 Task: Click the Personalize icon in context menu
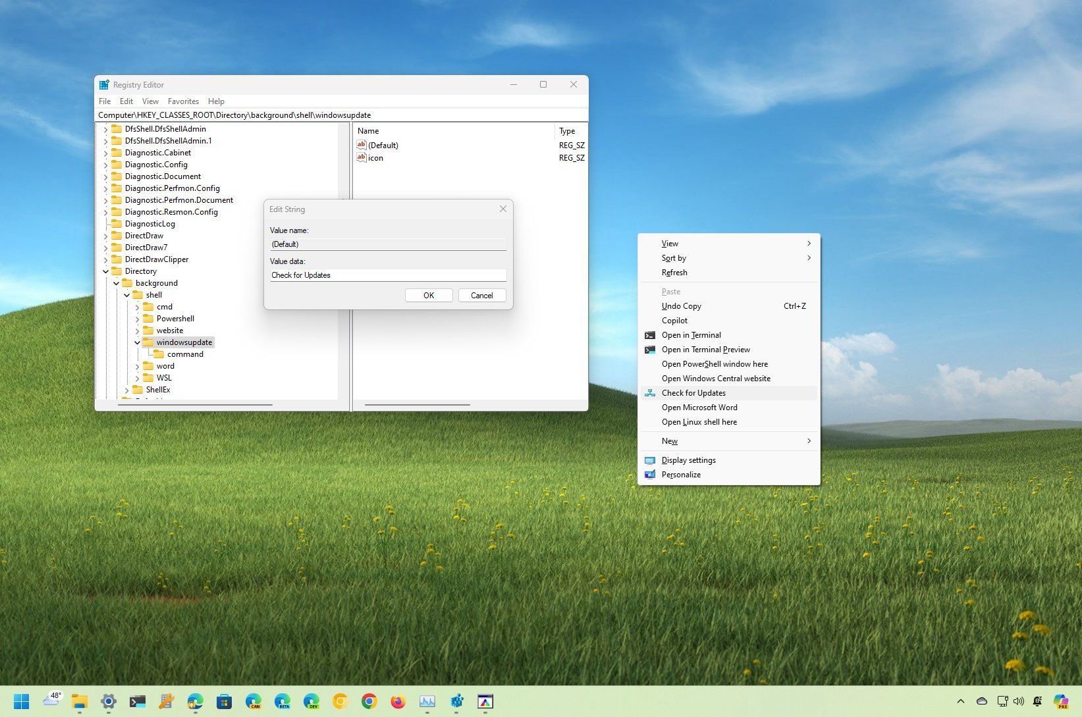tap(649, 475)
